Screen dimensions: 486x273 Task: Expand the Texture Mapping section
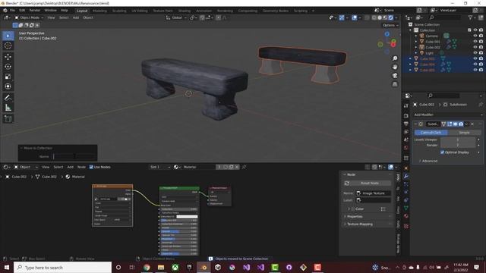point(359,224)
